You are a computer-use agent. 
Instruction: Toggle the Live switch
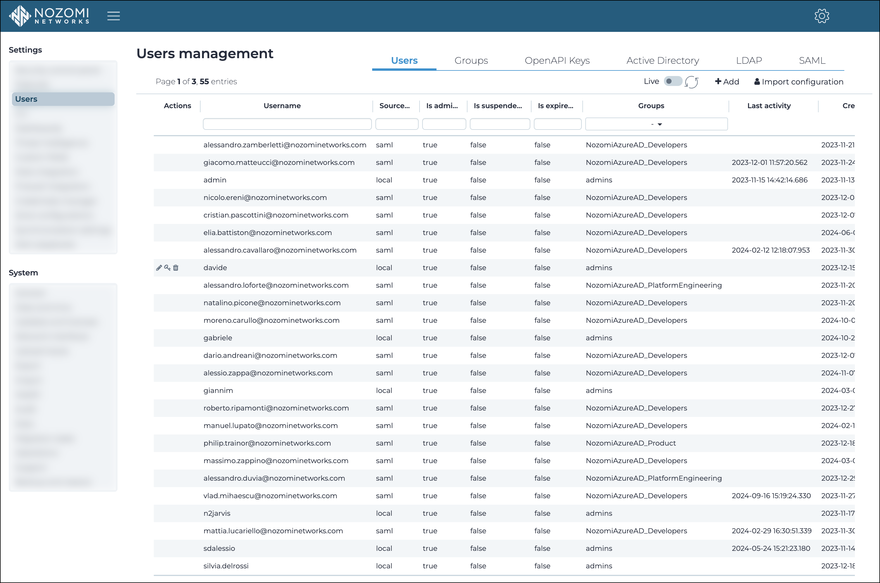[x=673, y=81]
